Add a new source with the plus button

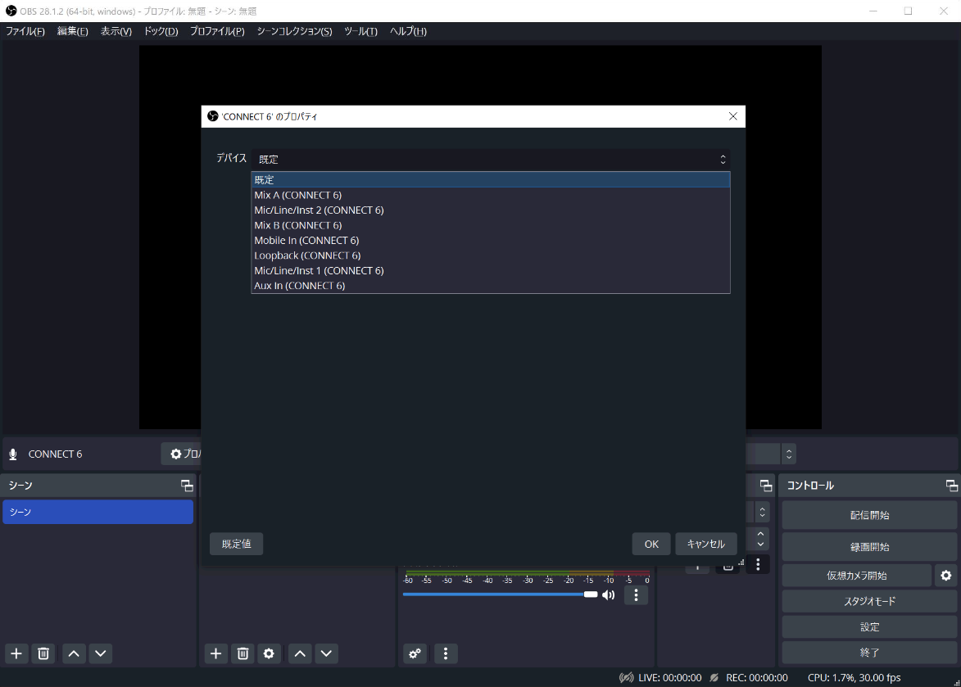(215, 653)
